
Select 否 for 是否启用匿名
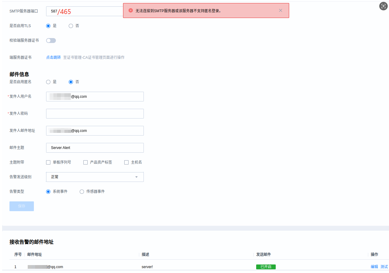(71, 82)
